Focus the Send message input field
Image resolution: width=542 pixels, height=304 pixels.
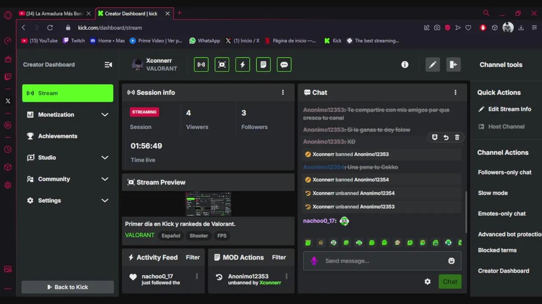click(382, 261)
